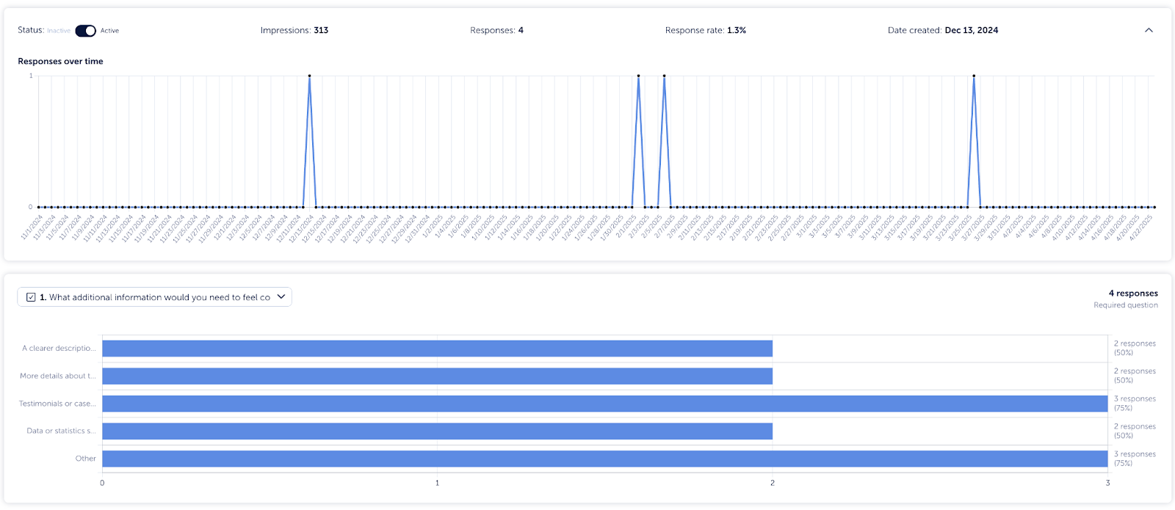Click the second response peak data point

(x=638, y=76)
